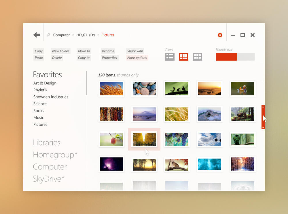Select the autumn tree road thumbnail

(144, 139)
